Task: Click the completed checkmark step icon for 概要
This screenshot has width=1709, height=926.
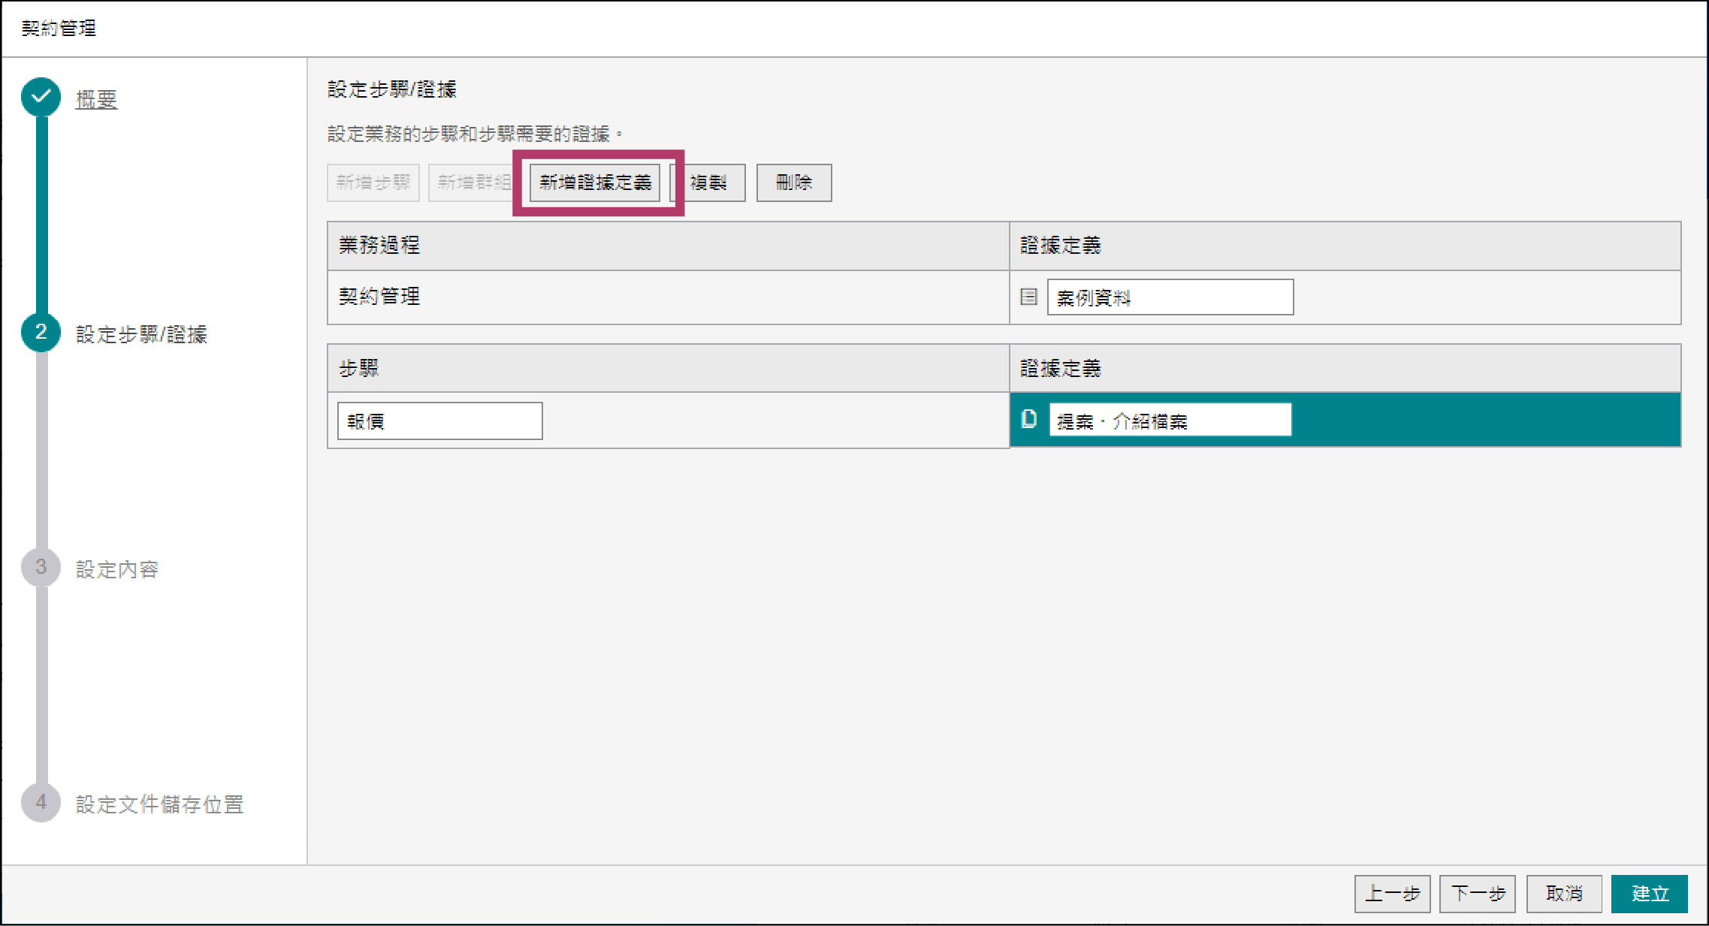Action: coord(41,97)
